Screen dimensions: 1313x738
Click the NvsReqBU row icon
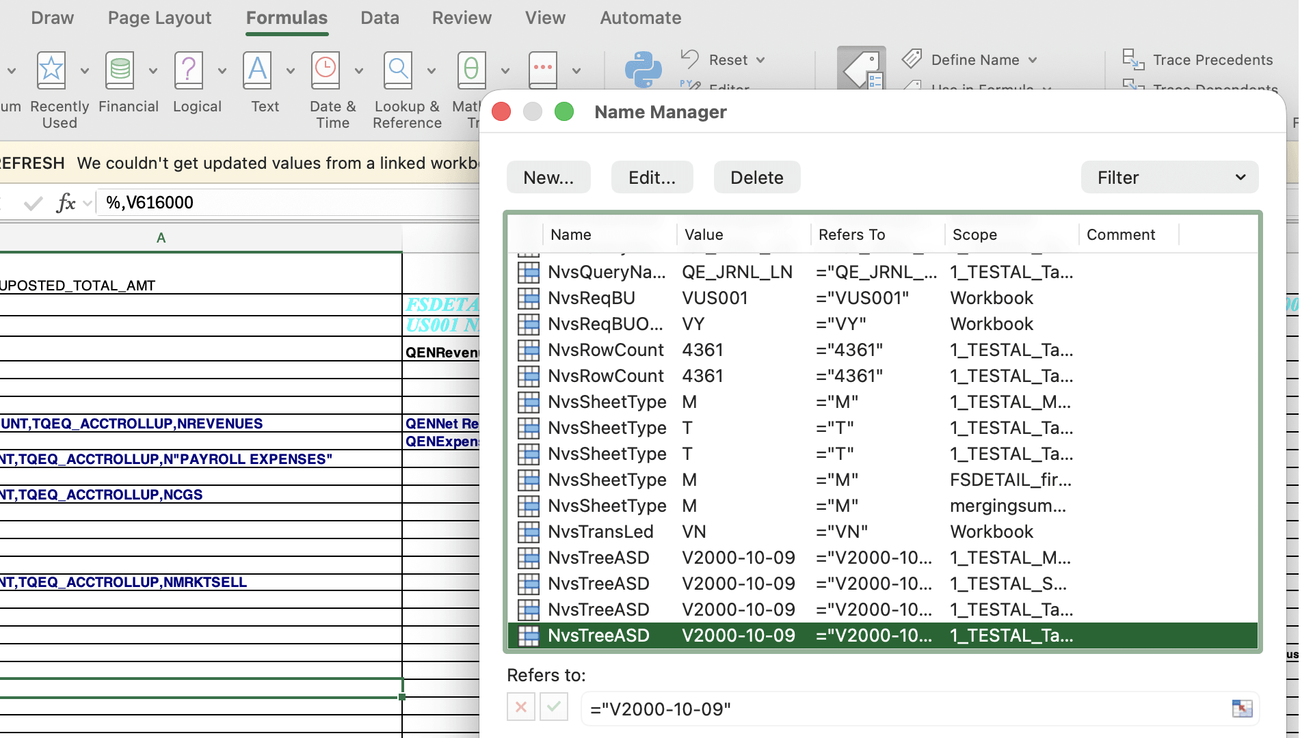pyautogui.click(x=528, y=298)
